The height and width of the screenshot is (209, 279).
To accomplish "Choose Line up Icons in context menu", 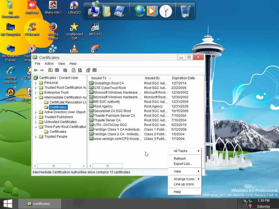I will point(185,184).
